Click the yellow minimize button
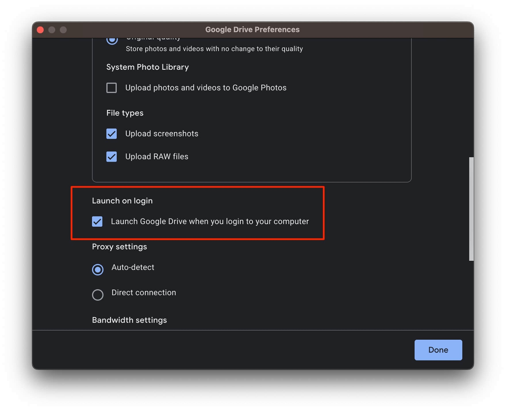The image size is (506, 412). pos(52,29)
